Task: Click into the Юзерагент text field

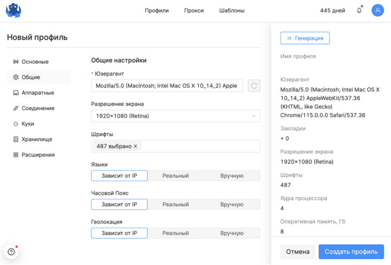Action: pyautogui.click(x=167, y=86)
